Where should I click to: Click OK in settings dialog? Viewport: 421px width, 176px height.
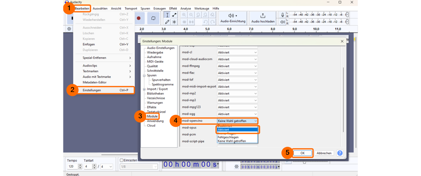pyautogui.click(x=302, y=153)
